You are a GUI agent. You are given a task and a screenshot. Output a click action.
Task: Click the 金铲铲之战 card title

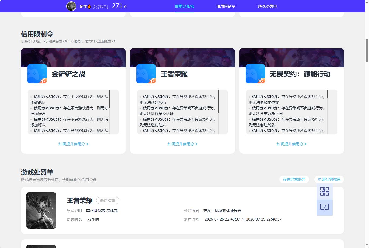coord(68,74)
